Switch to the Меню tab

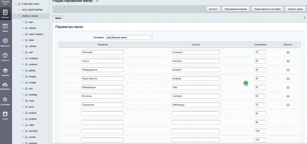pos(58,18)
